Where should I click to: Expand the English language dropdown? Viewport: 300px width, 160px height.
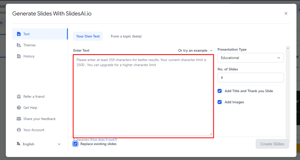click(39, 144)
